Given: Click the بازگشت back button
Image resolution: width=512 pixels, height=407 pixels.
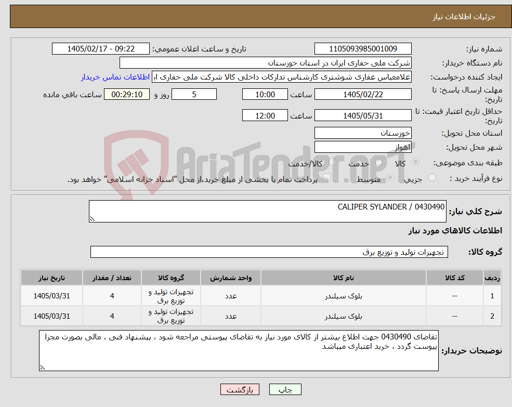Looking at the screenshot, I should [x=240, y=389].
